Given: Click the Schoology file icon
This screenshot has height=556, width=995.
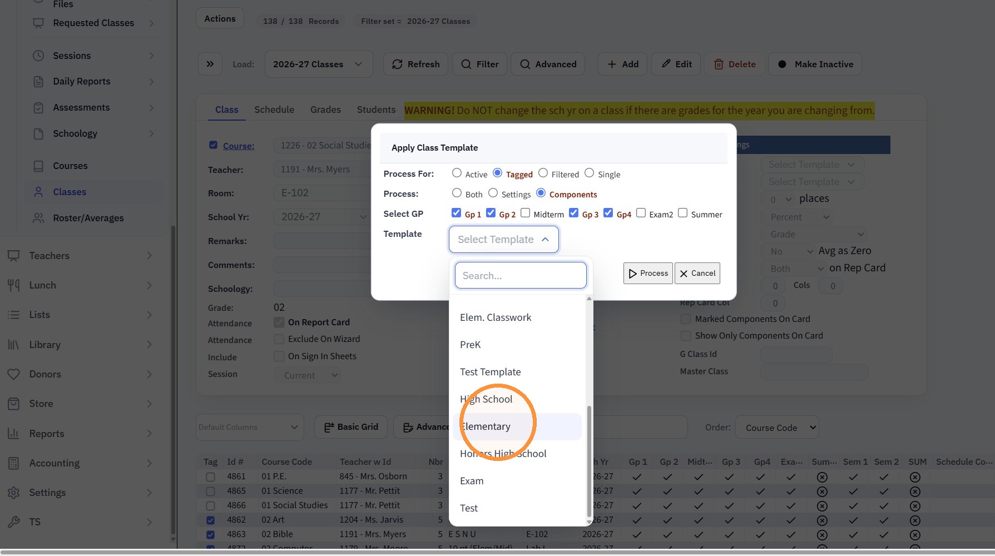Looking at the screenshot, I should 38,134.
